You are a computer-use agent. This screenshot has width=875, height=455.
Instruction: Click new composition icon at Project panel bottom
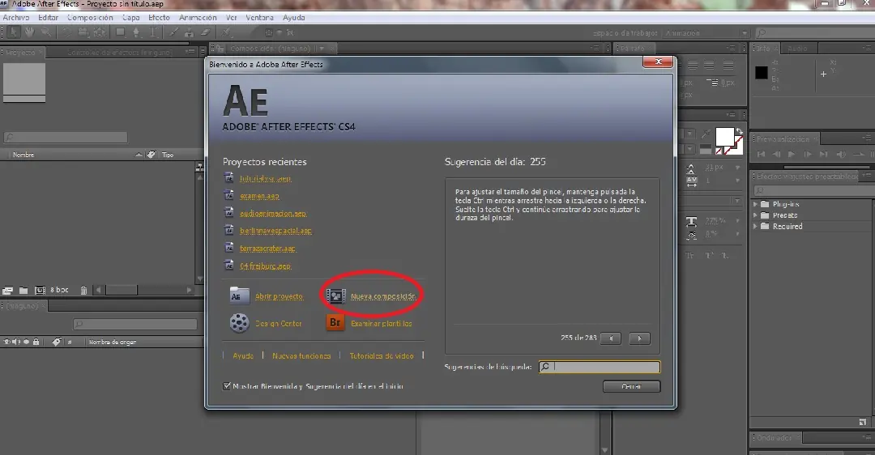(40, 290)
